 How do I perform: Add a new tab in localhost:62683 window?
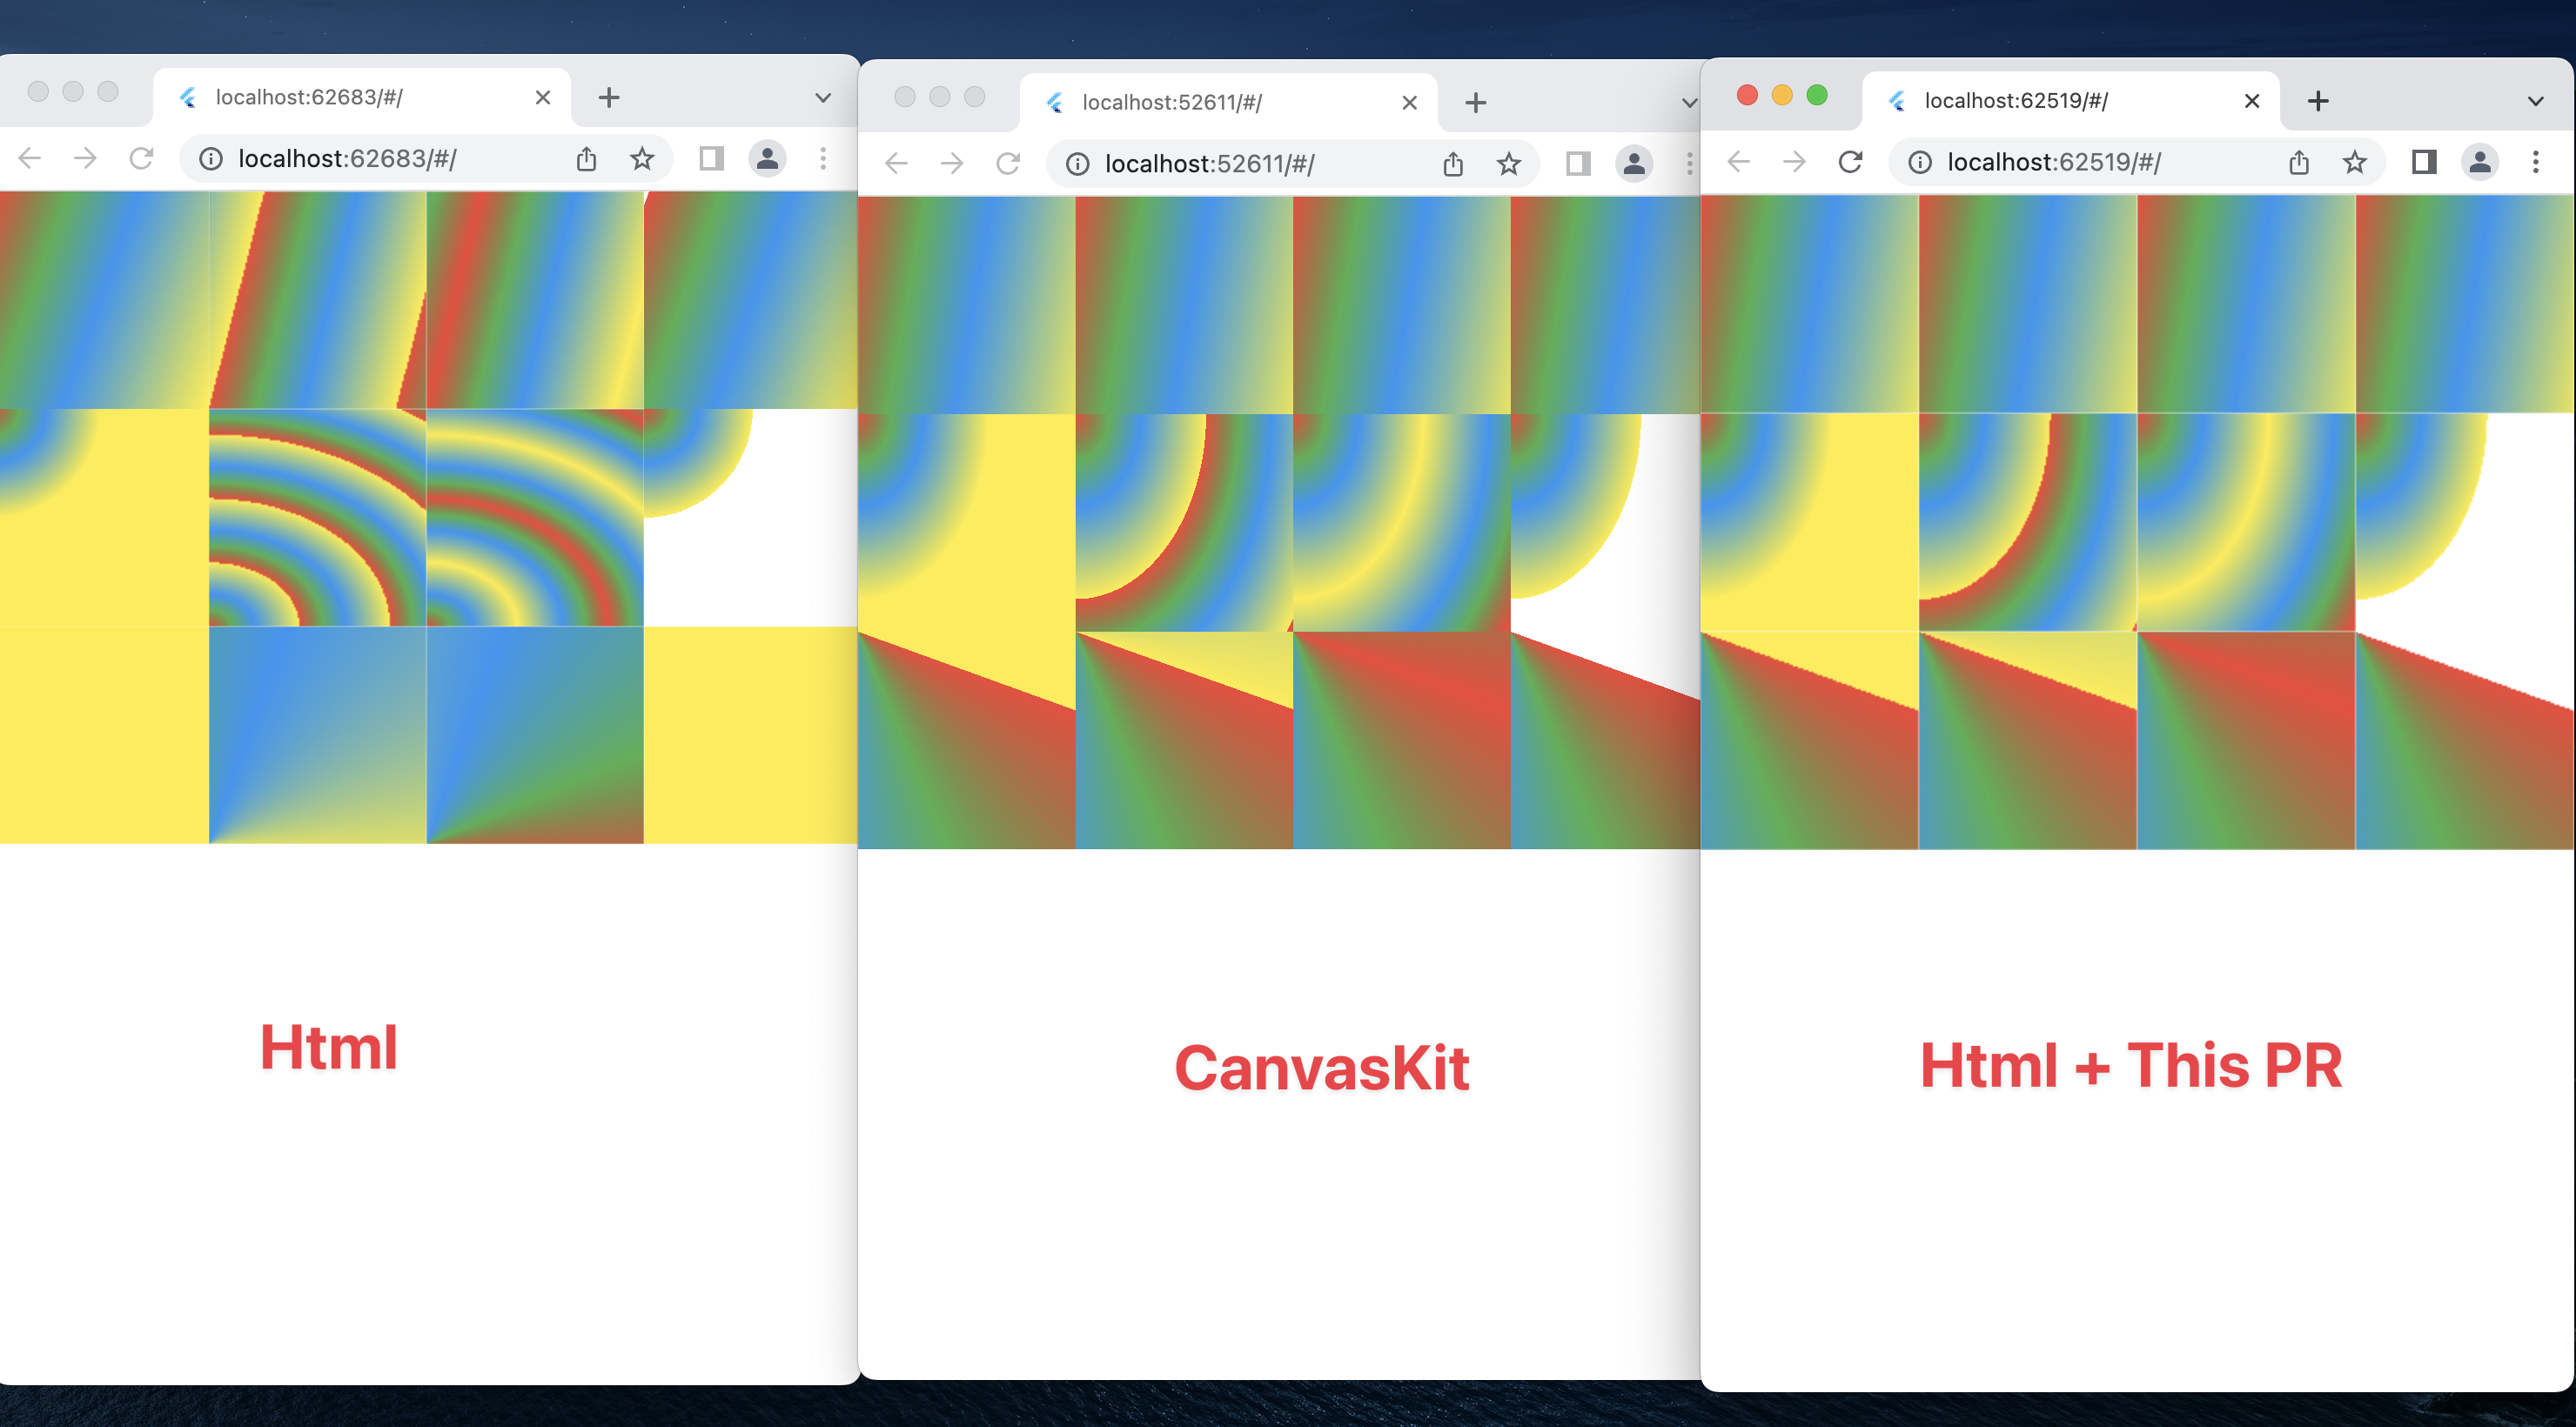pos(609,98)
